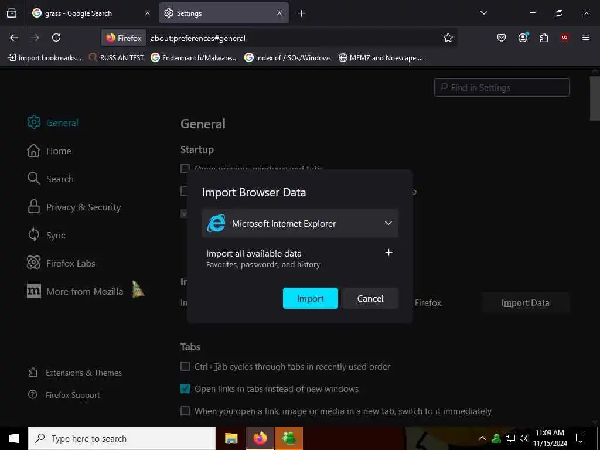The height and width of the screenshot is (450, 600).
Task: Click the Firefox identity badge in the address bar
Action: 124,38
